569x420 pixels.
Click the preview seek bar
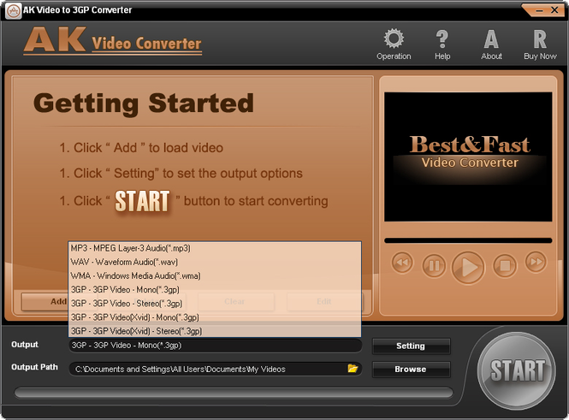click(468, 240)
